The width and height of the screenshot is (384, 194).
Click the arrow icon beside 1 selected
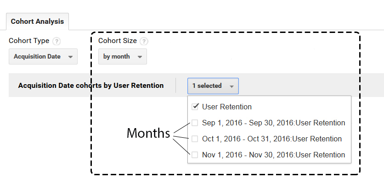232,86
